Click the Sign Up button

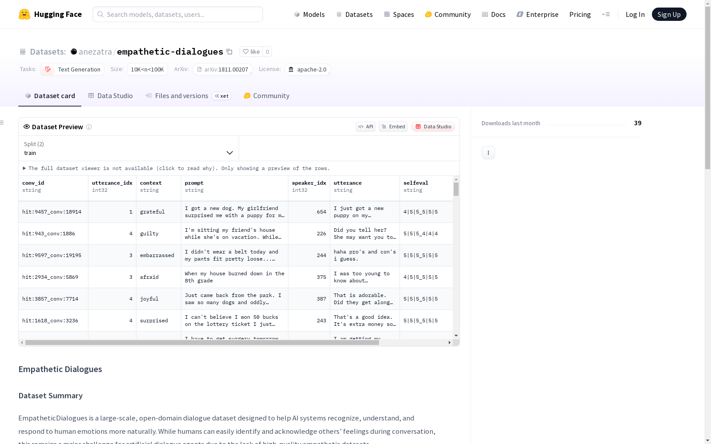(x=669, y=14)
